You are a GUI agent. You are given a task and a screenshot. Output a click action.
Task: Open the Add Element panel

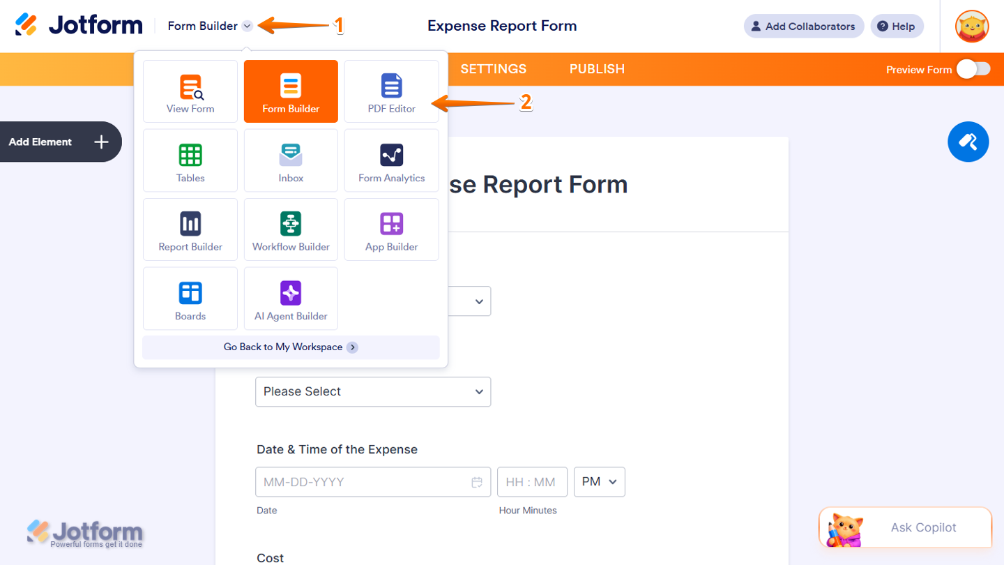61,142
